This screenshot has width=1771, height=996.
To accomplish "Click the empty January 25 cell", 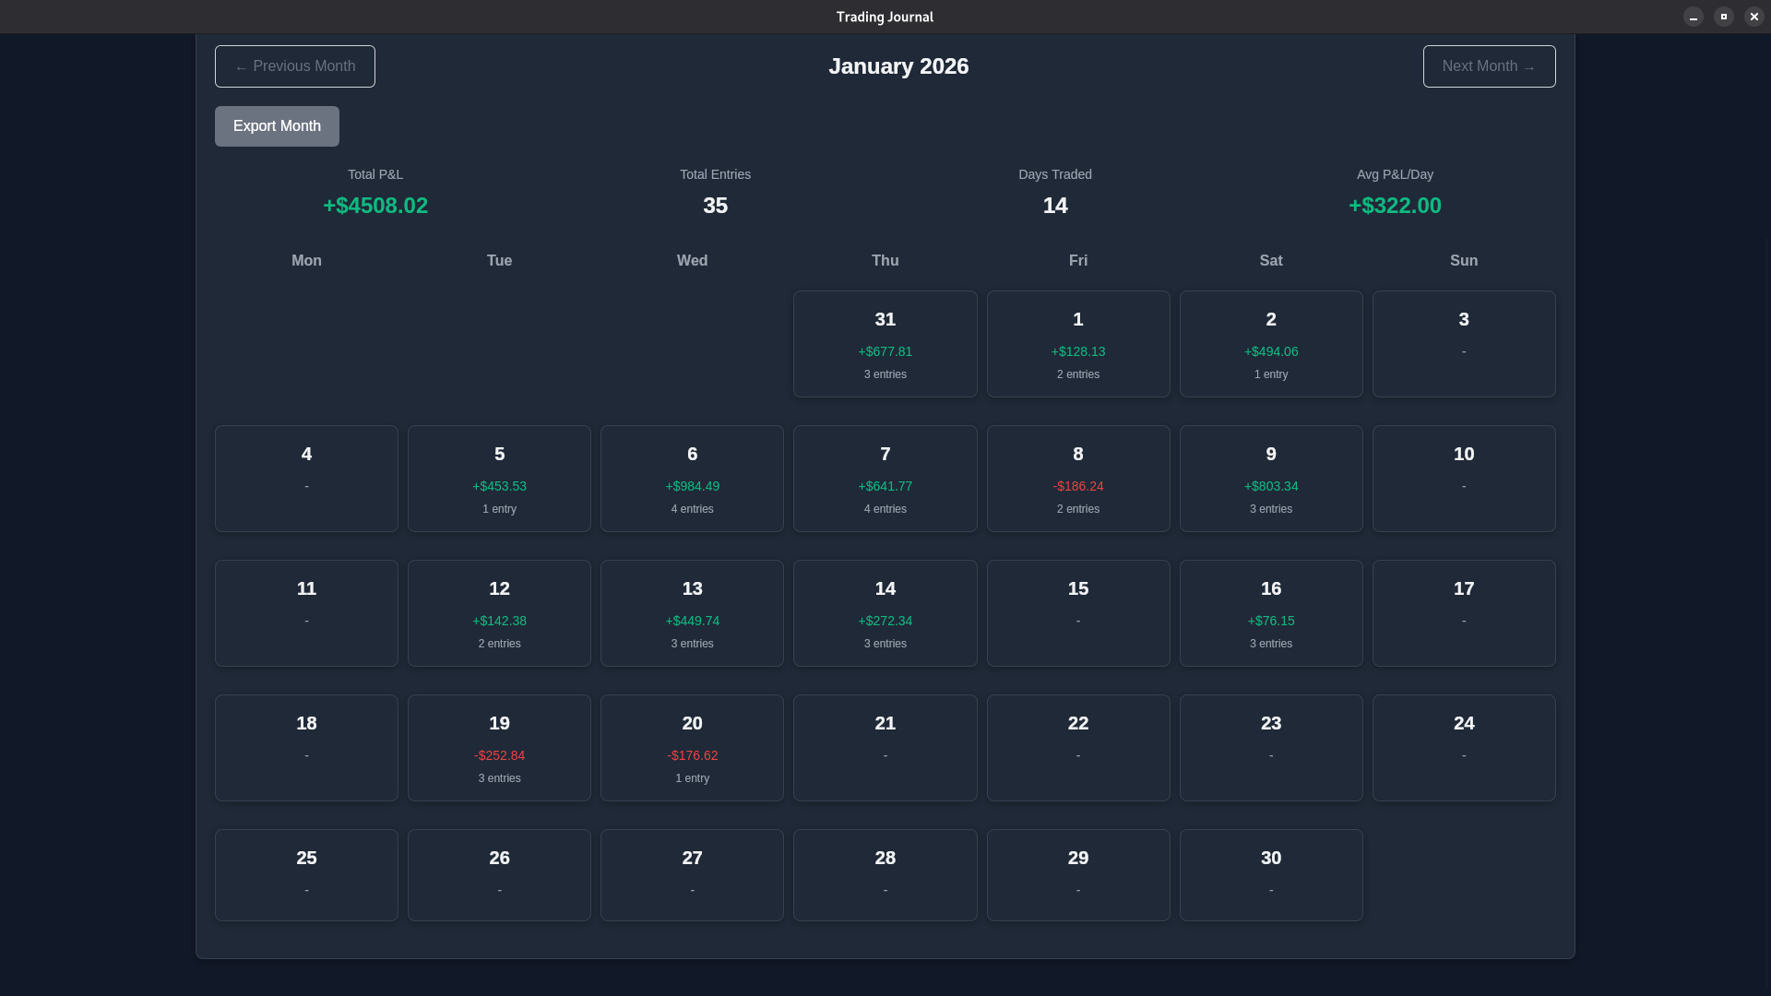I will click(306, 874).
